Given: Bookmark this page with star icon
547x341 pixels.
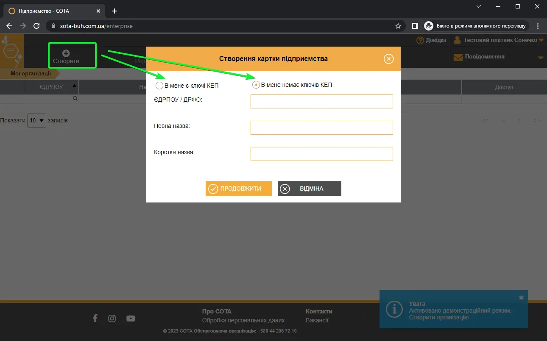Looking at the screenshot, I should [398, 26].
